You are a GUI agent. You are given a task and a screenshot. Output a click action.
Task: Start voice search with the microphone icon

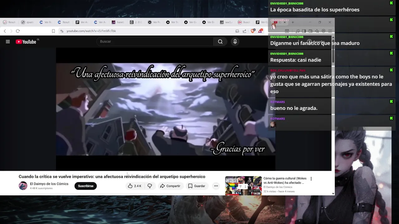(x=235, y=42)
